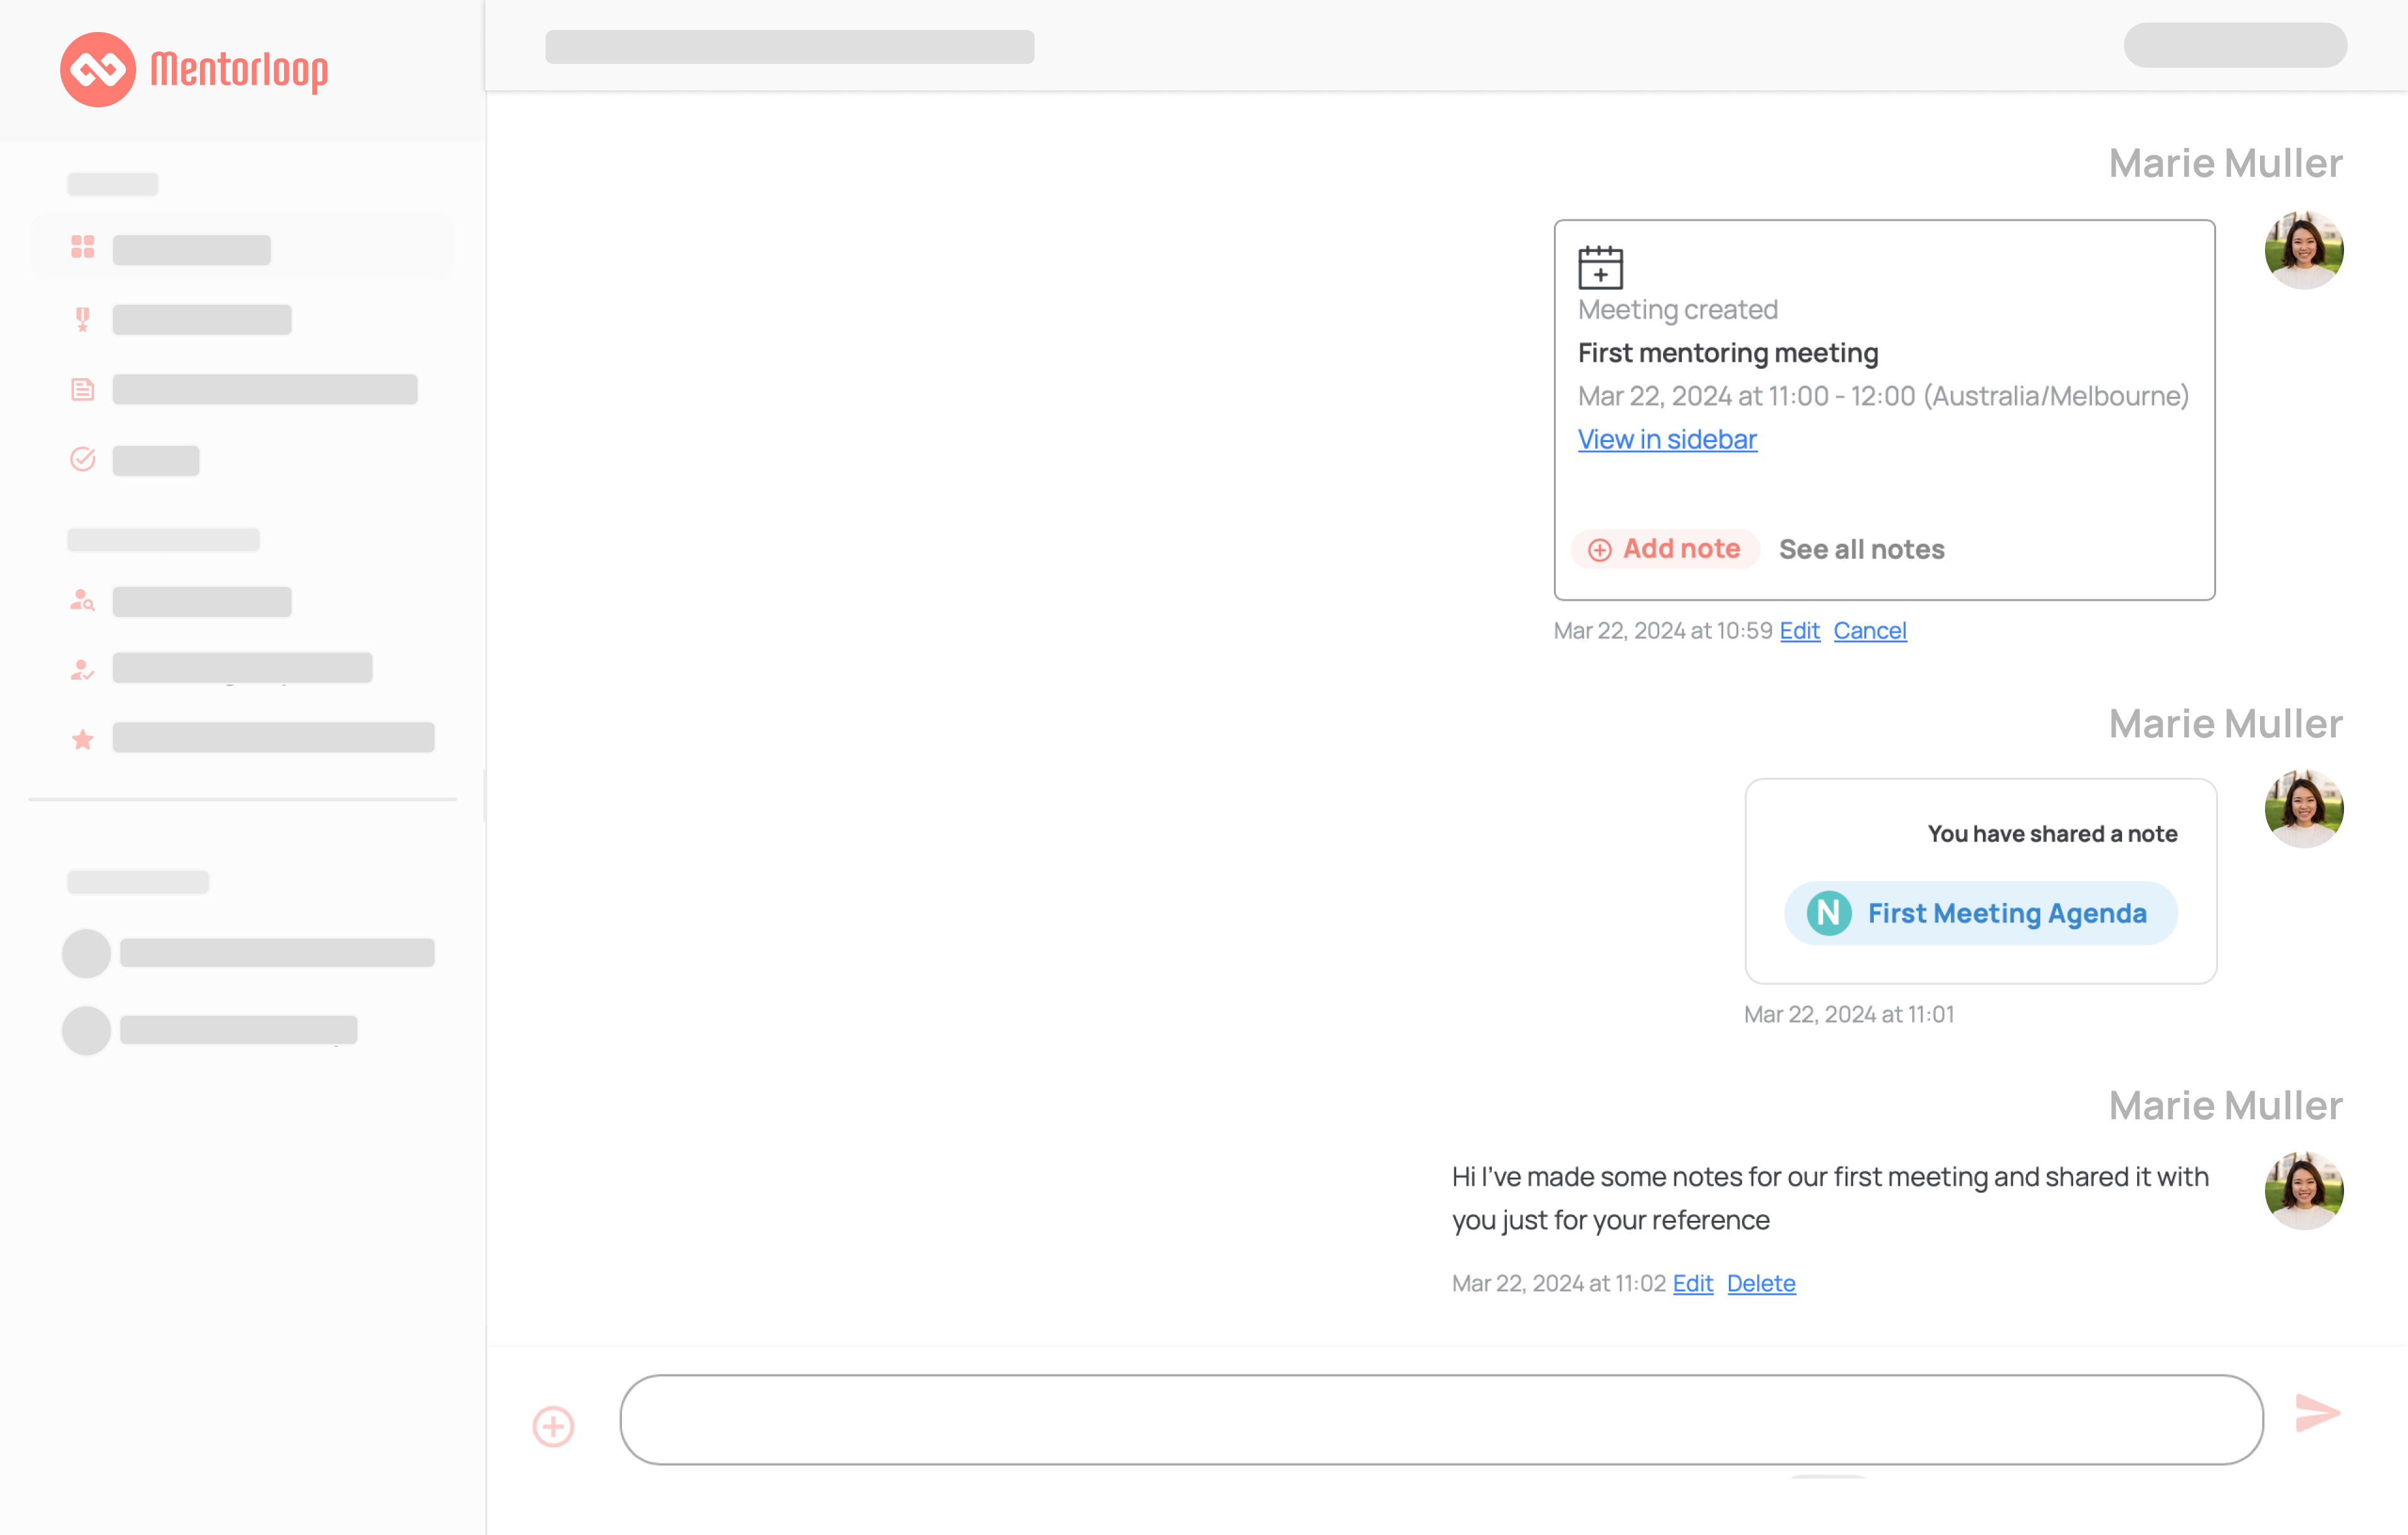
Task: Click Edit under the meeting created card
Action: click(x=1799, y=630)
